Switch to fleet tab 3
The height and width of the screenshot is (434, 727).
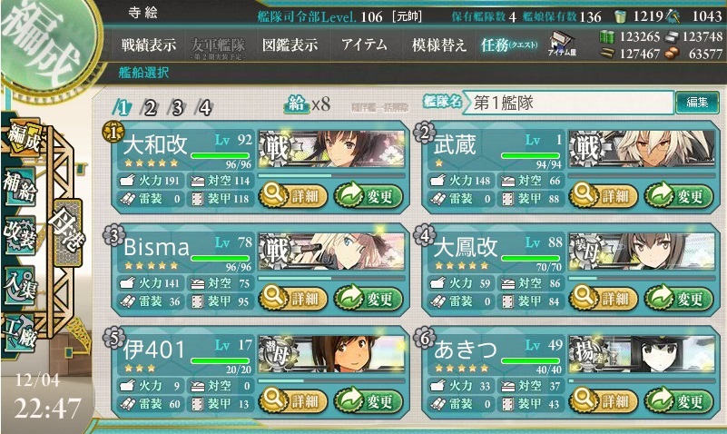[178, 108]
